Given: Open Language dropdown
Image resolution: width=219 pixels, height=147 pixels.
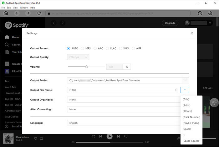Looking at the screenshot, I should 124,123.
